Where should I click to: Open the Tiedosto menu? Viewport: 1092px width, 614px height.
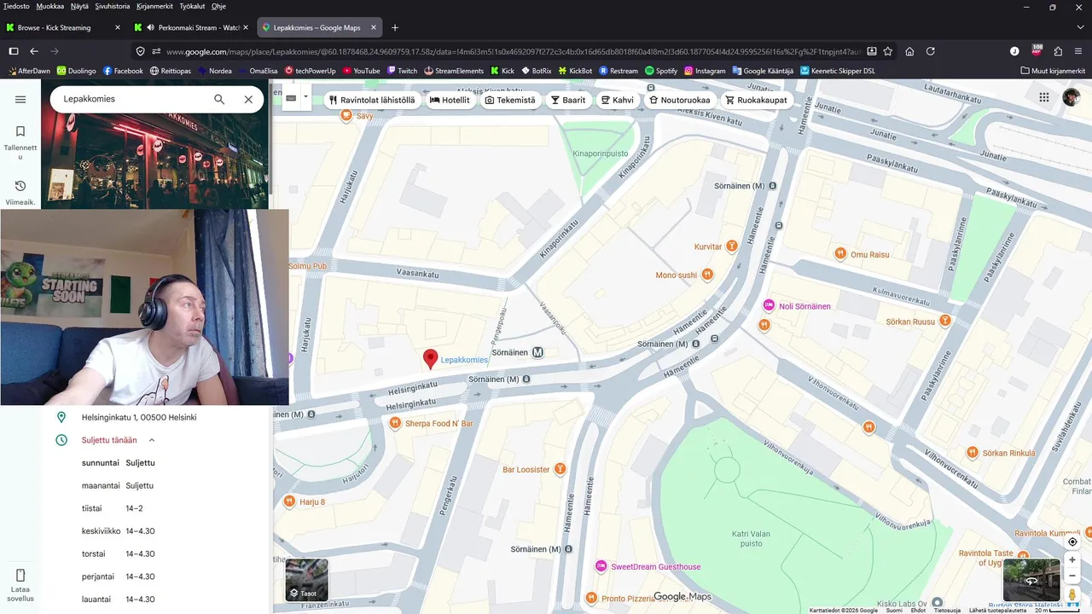tap(16, 6)
